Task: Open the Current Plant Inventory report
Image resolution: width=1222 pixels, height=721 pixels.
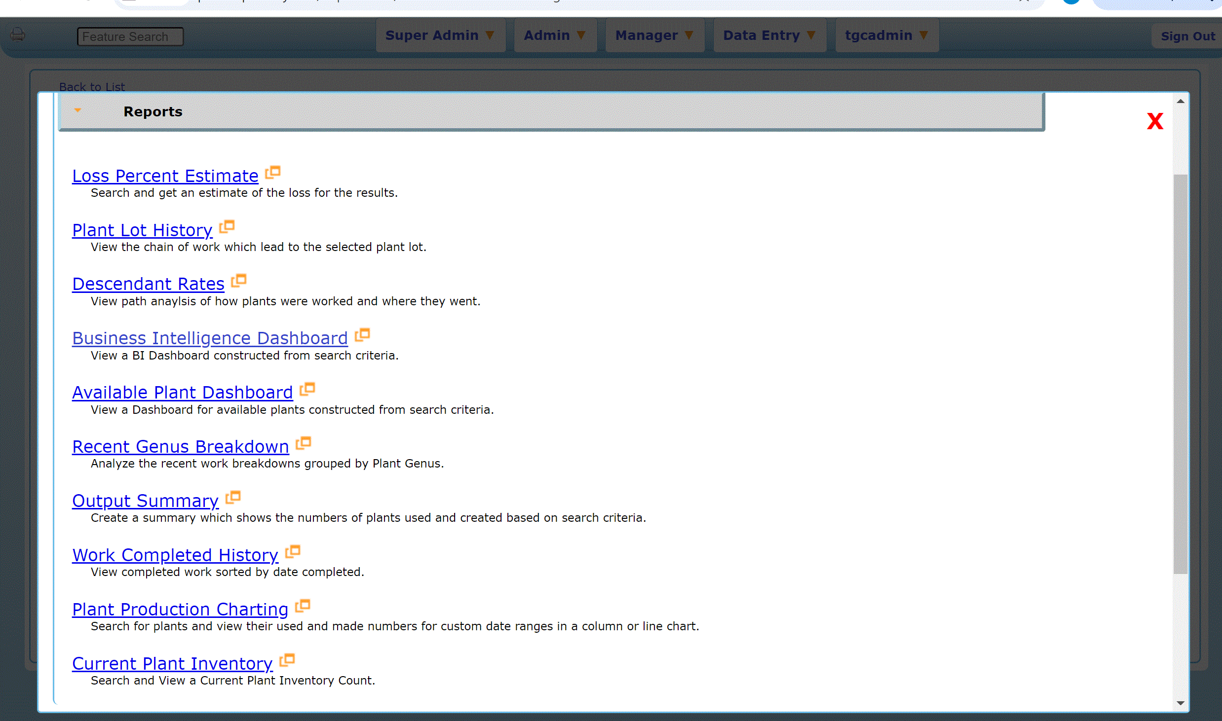Action: click(x=172, y=664)
